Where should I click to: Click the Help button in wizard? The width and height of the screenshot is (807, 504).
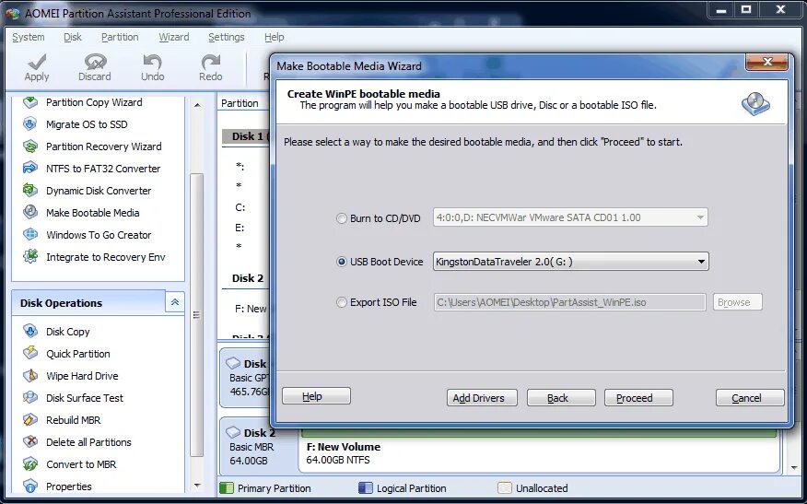click(317, 396)
